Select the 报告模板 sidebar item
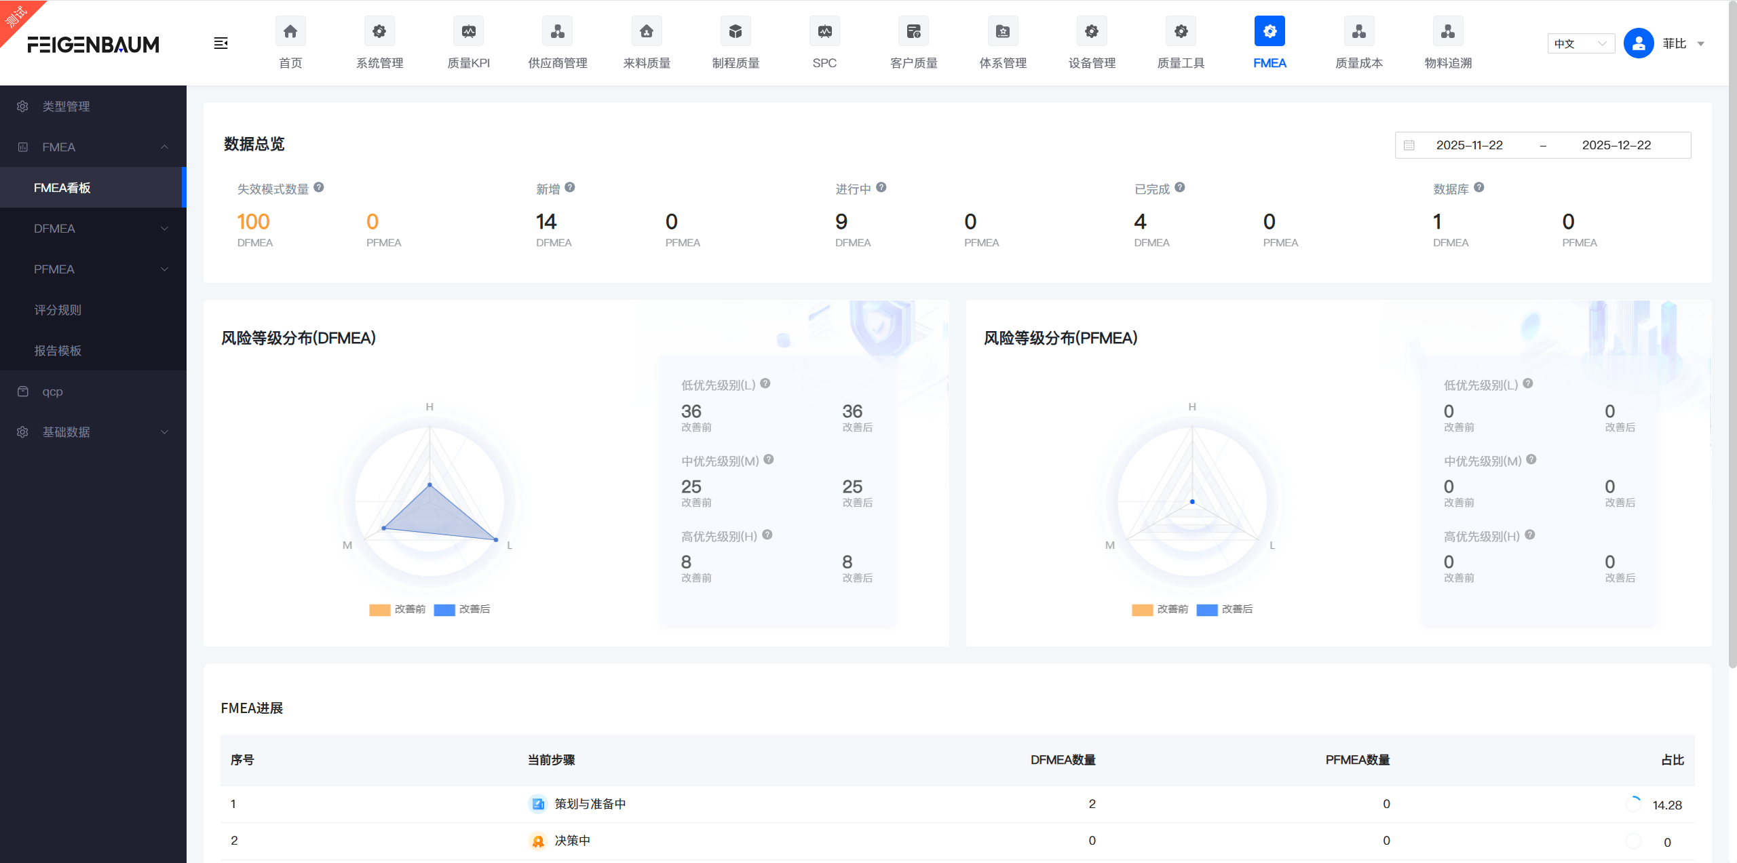 coord(58,351)
